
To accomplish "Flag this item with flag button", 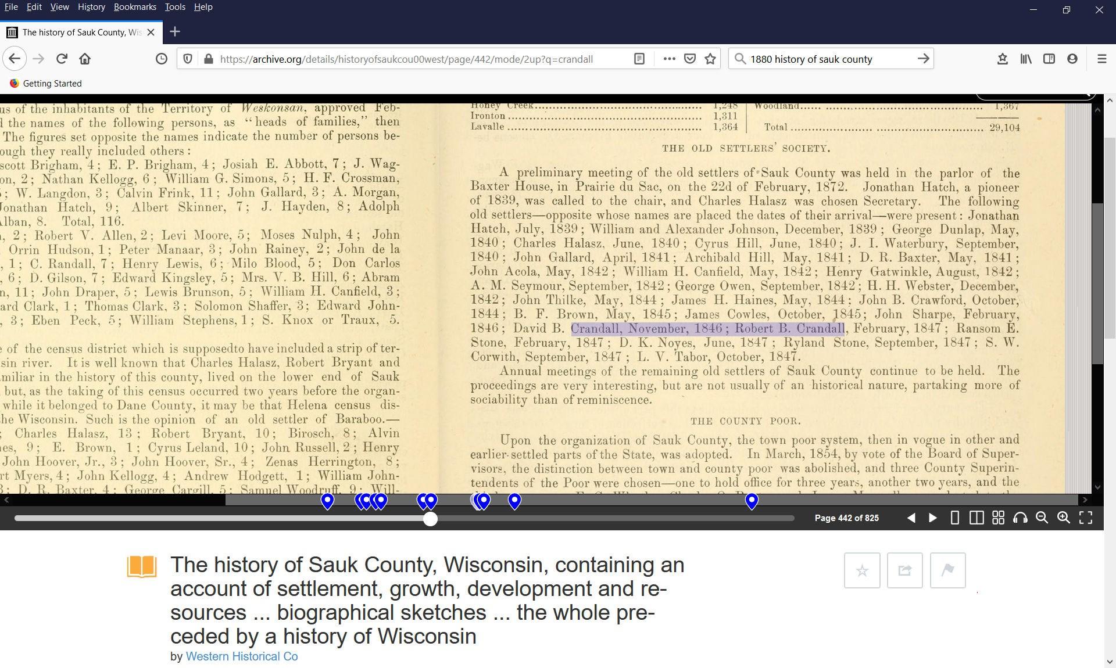I will [947, 570].
